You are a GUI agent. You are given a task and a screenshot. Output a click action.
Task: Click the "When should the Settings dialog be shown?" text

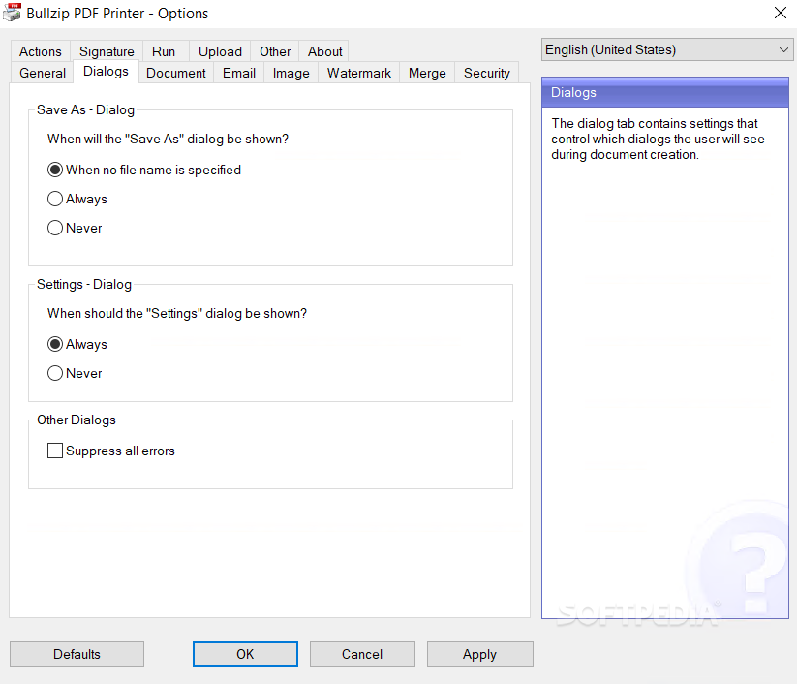coord(177,313)
